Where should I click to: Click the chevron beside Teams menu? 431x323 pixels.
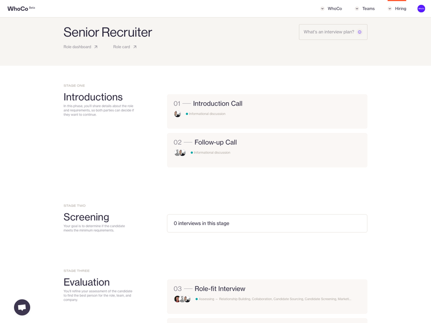[357, 9]
